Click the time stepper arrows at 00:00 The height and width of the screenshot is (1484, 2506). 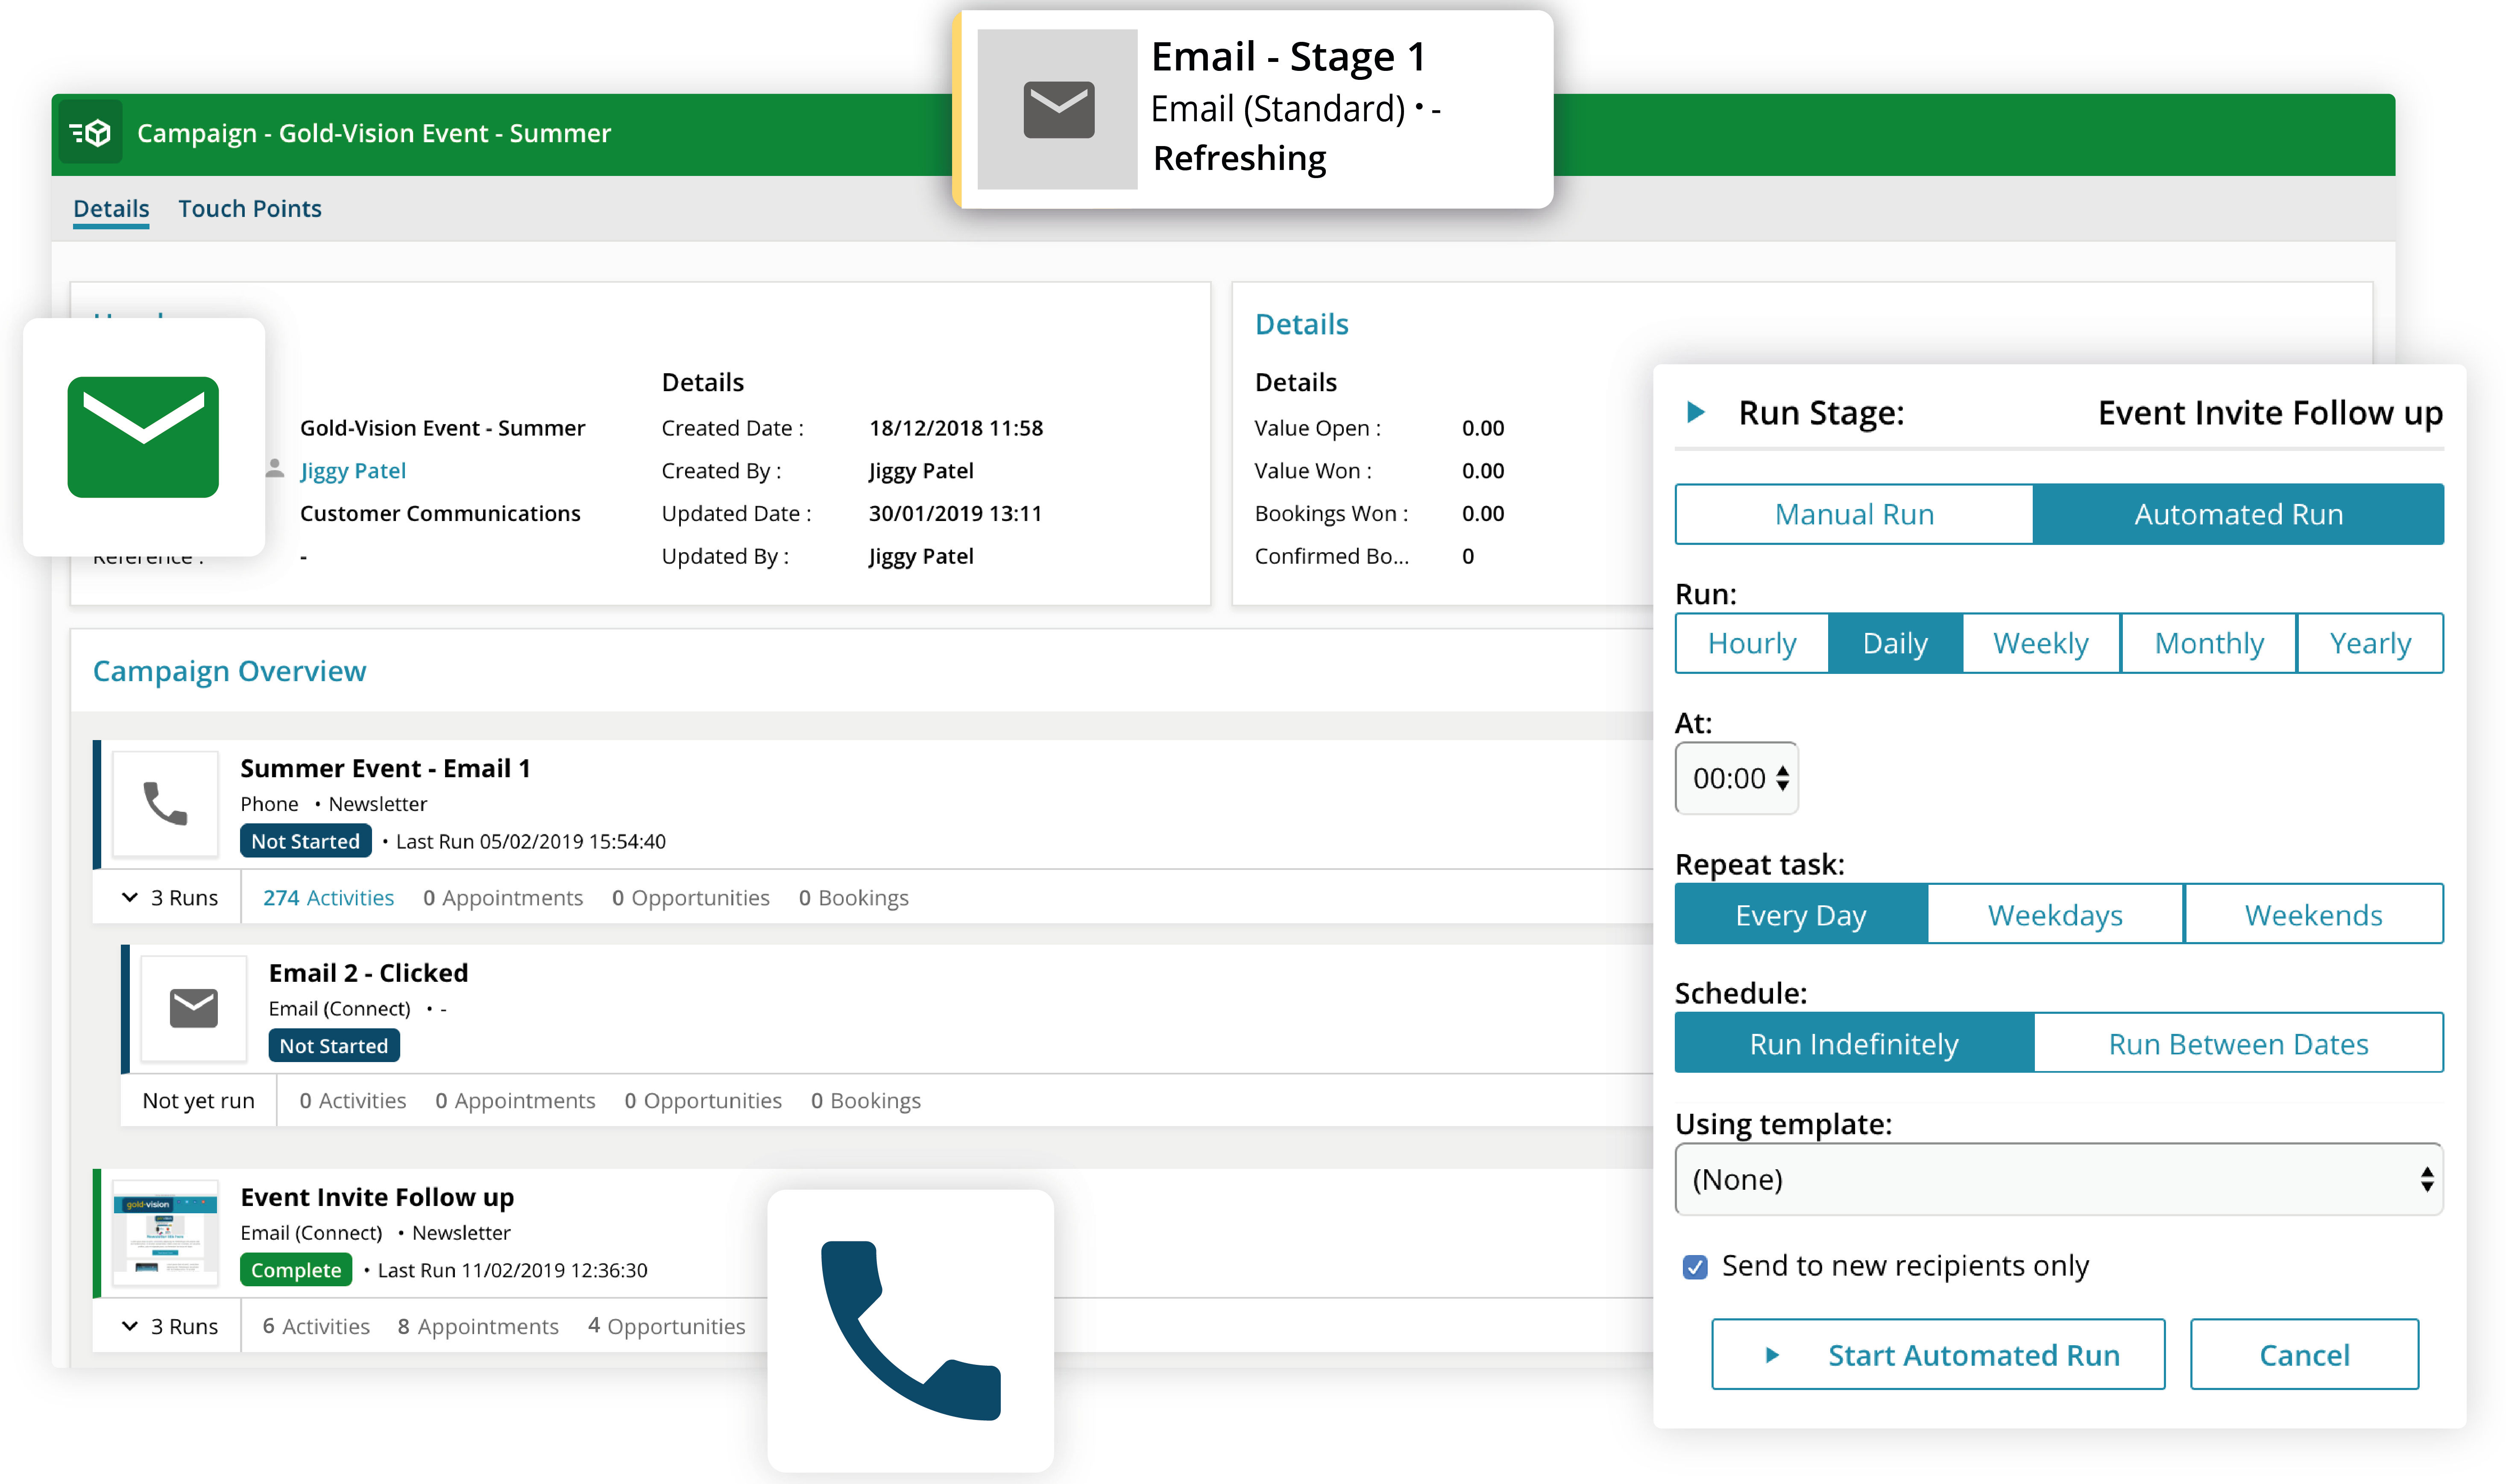tap(1782, 778)
